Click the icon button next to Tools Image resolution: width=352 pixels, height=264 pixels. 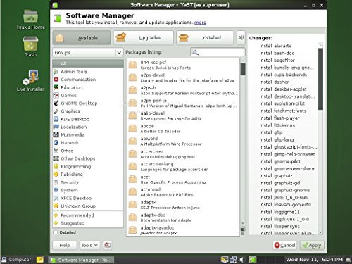[108, 245]
